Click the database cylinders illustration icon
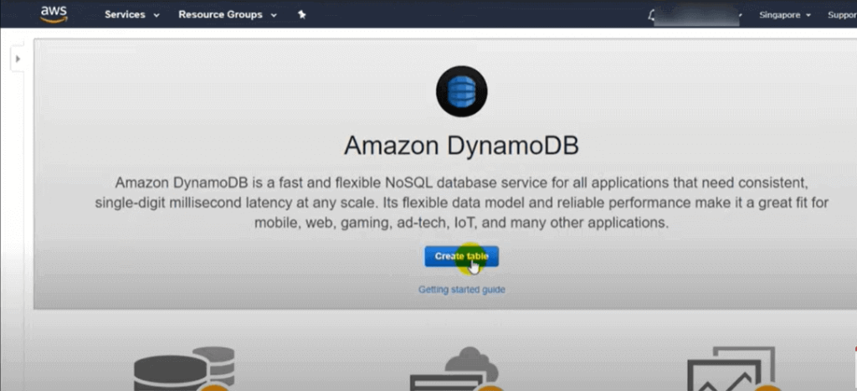Screen dimensions: 857x391 [x=184, y=368]
